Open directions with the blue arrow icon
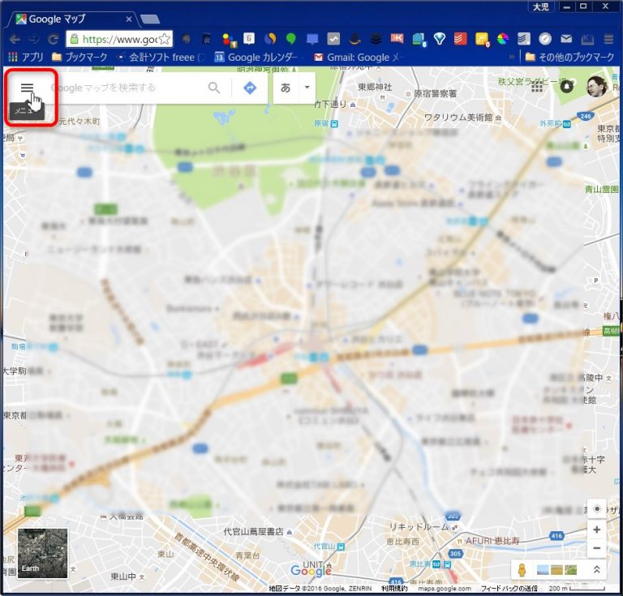The image size is (623, 596). [250, 88]
